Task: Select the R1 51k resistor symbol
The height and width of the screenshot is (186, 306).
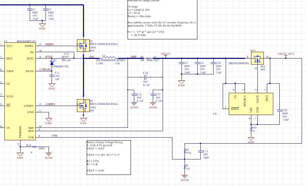Action: tap(185, 167)
